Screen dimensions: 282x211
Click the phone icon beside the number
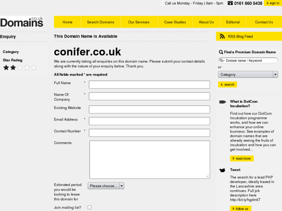point(230,3)
